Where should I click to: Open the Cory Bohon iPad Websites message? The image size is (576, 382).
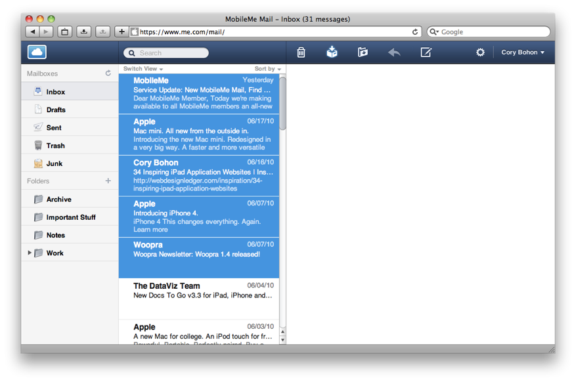tap(199, 176)
